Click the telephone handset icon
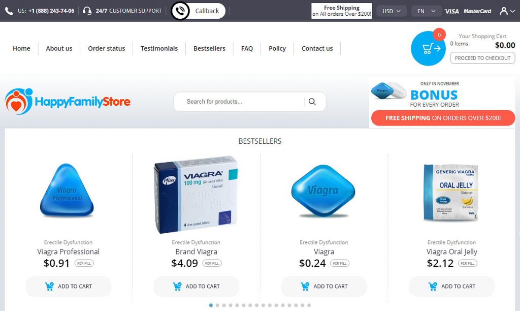The image size is (520, 311). point(9,11)
